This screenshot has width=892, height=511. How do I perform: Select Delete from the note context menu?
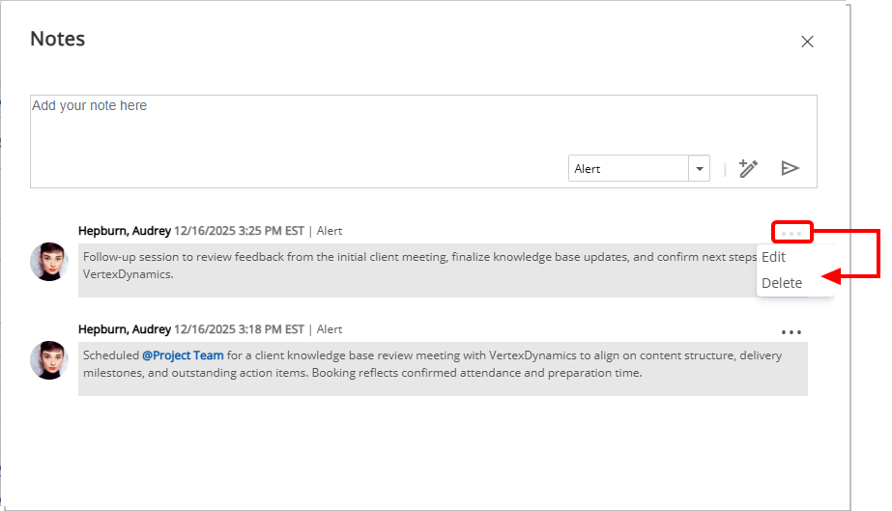pyautogui.click(x=782, y=283)
